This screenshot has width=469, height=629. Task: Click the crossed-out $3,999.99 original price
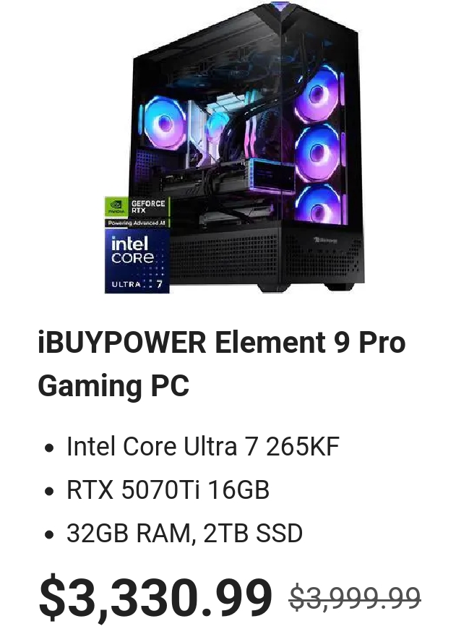point(355,597)
